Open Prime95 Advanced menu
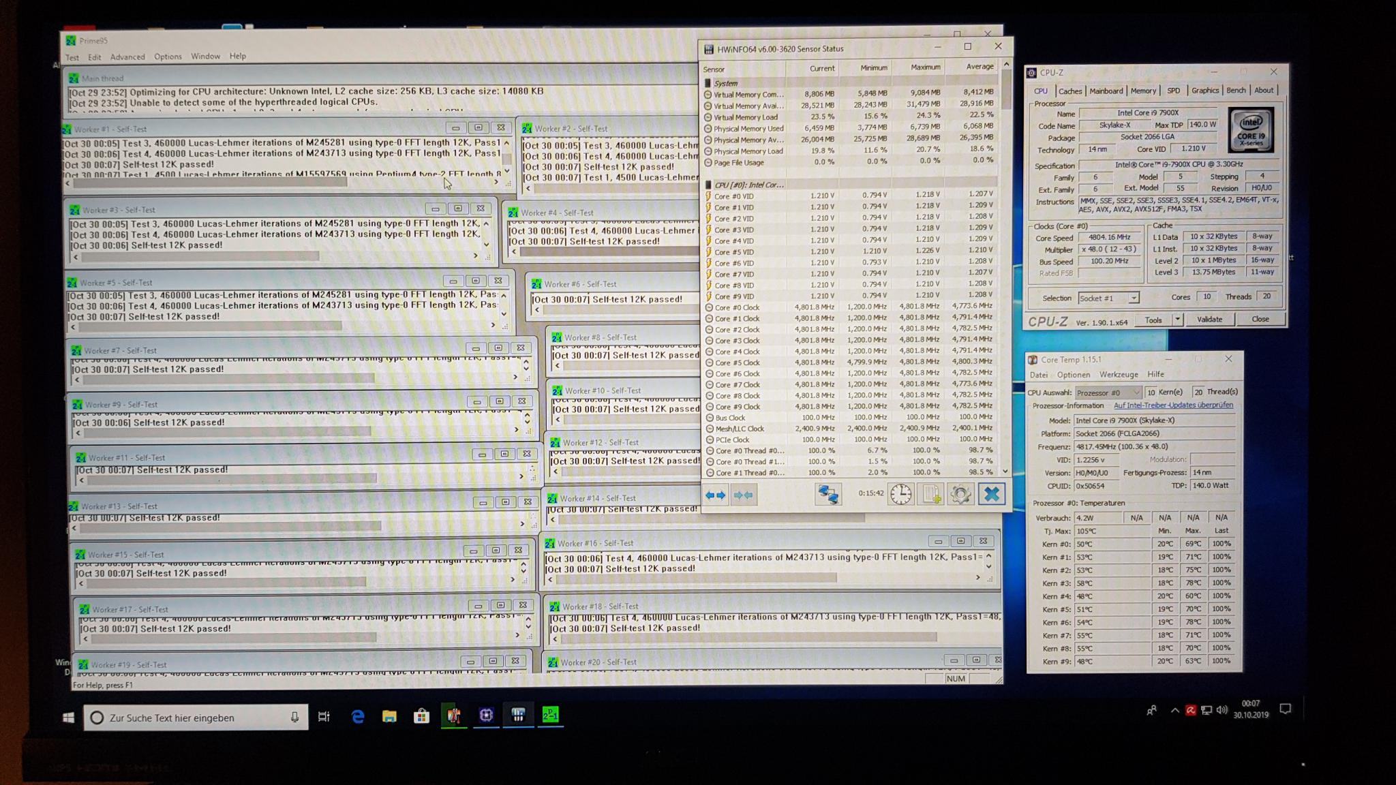This screenshot has height=785, width=1396. tap(127, 57)
